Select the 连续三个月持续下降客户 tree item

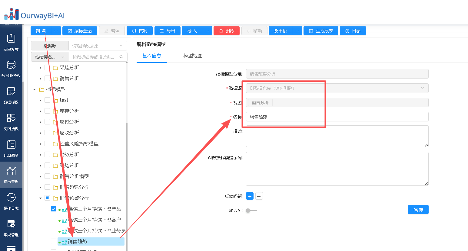[94, 220]
